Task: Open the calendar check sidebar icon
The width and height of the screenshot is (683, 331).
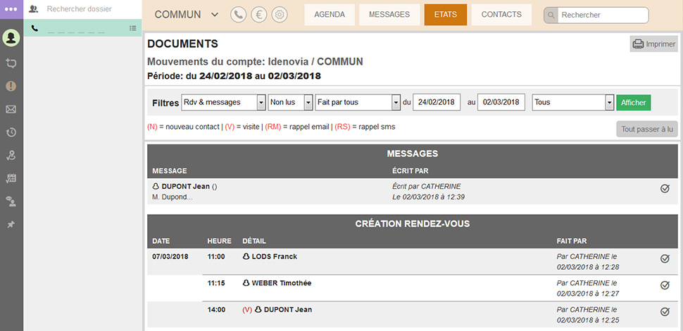Action: point(11,178)
